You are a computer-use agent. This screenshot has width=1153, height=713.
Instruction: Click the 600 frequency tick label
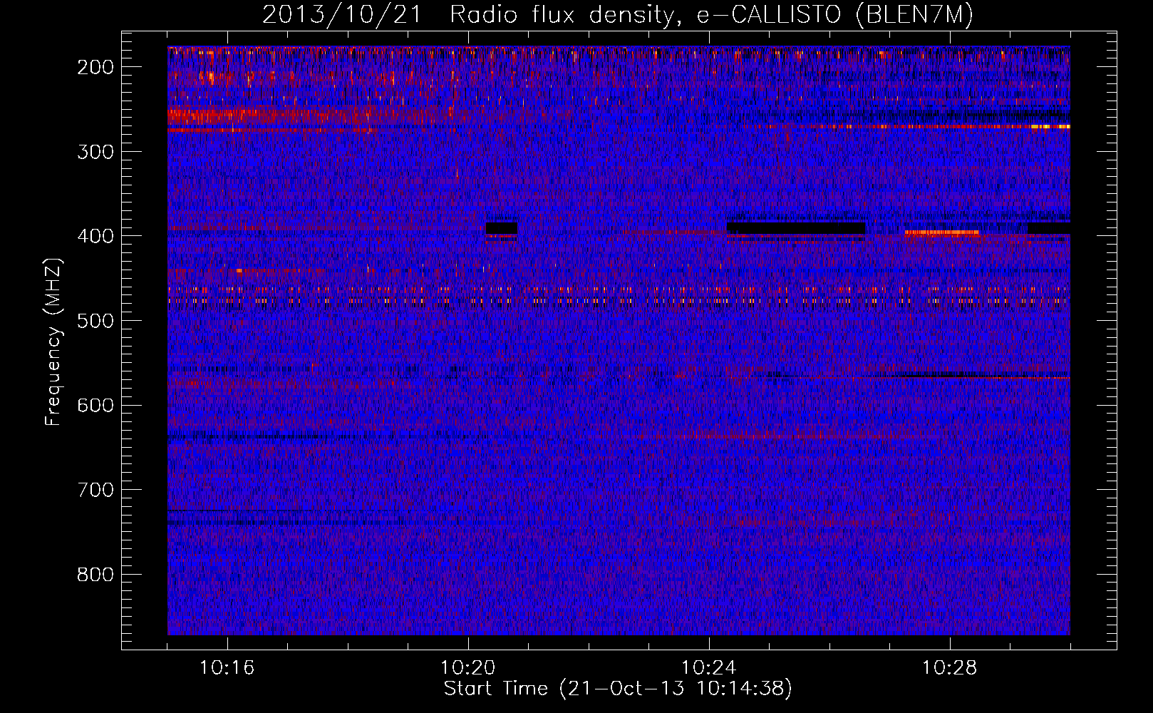95,405
